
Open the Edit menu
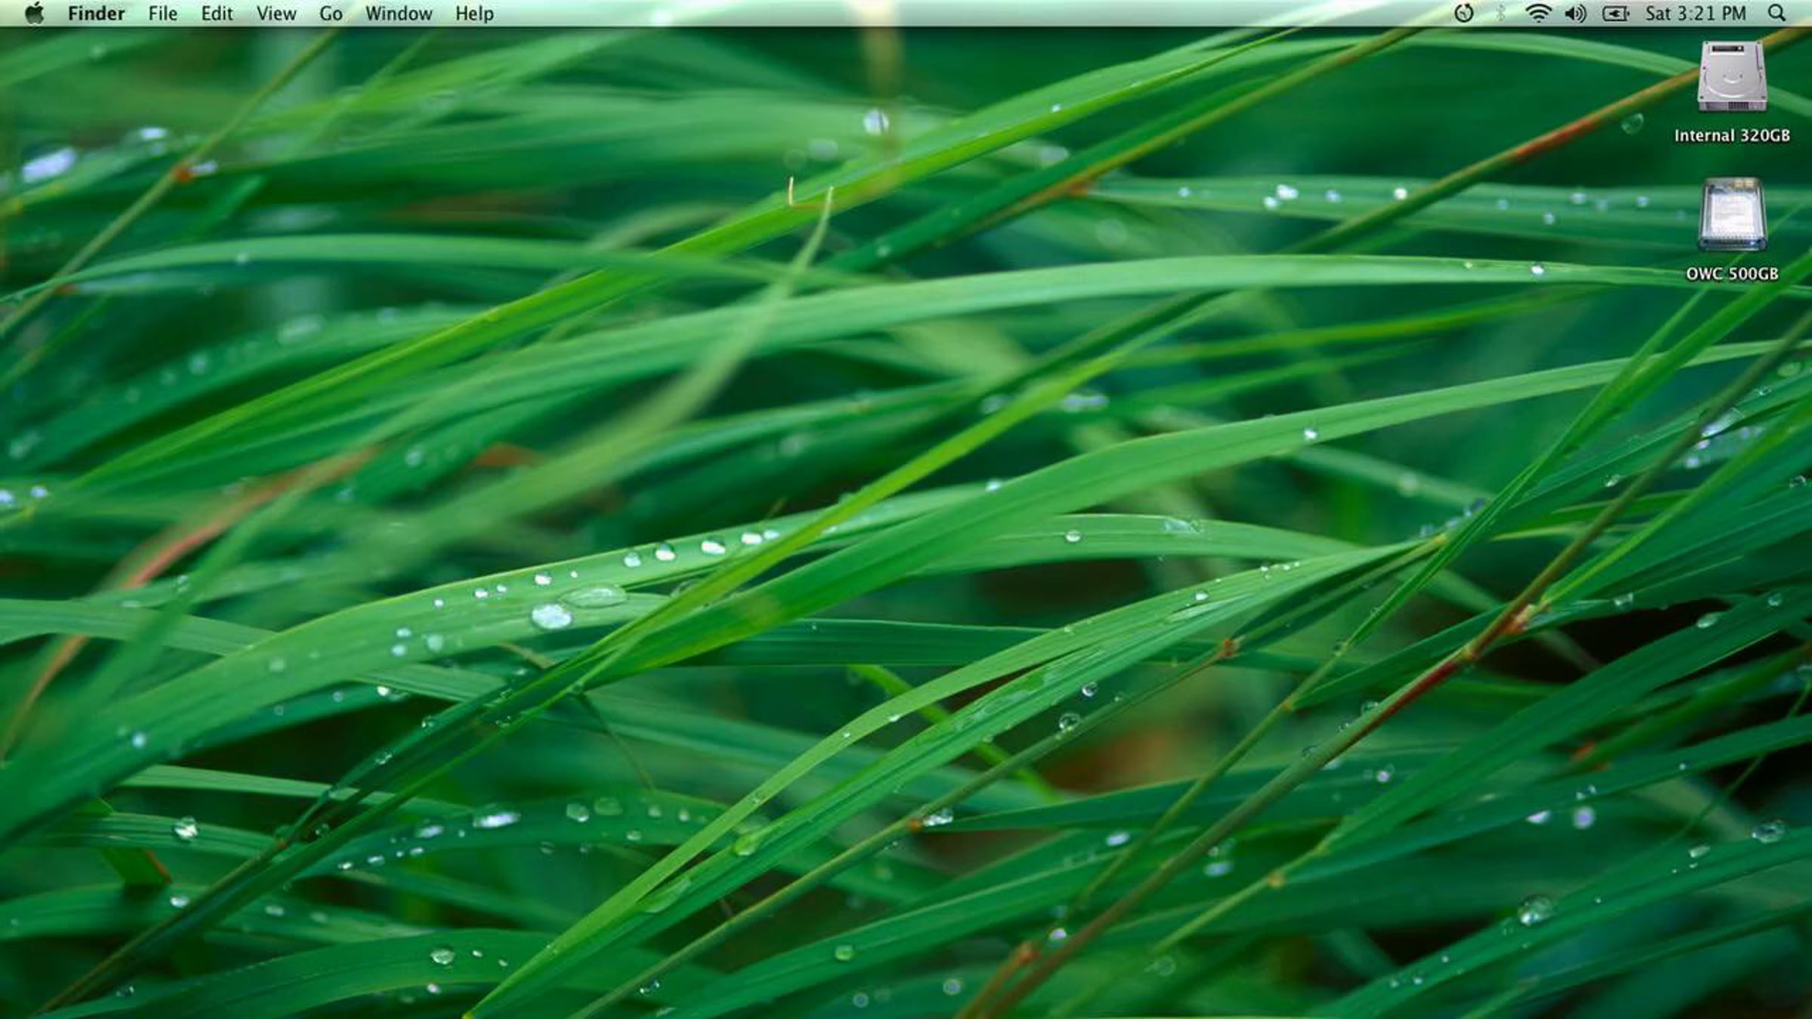217,14
